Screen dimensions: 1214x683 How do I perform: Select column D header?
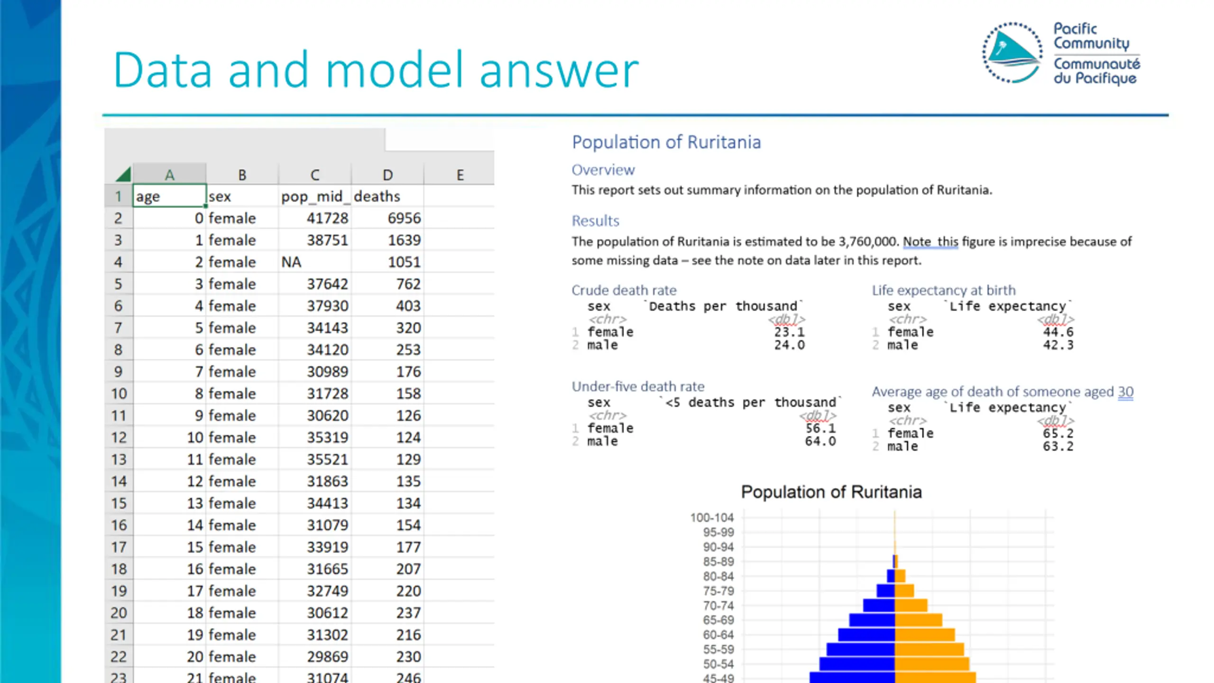click(387, 175)
